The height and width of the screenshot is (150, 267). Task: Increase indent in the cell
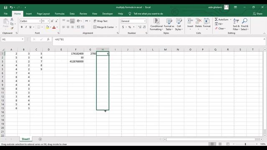(x=83, y=27)
